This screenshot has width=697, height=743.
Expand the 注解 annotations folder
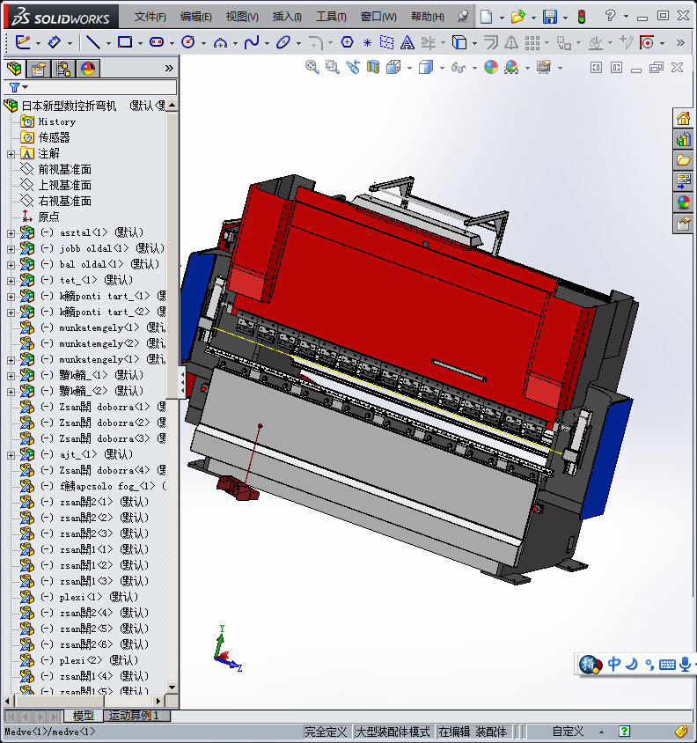pos(11,154)
